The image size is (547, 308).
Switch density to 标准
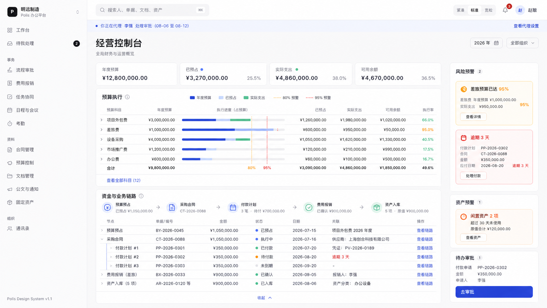474,10
